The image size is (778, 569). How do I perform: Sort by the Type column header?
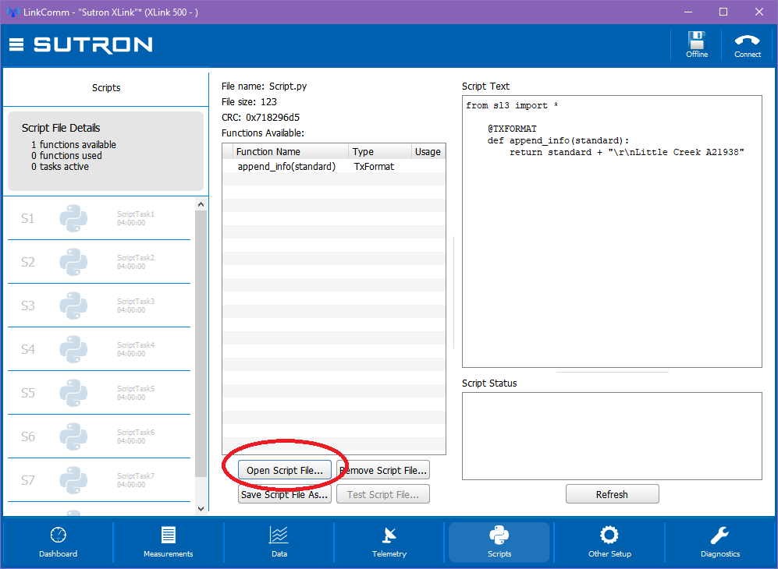click(380, 152)
